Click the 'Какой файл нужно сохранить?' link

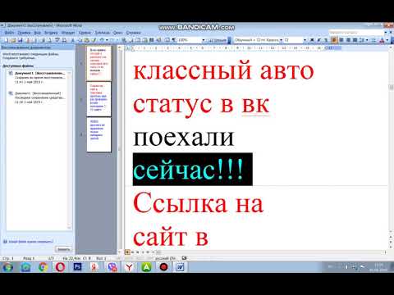[x=30, y=242]
